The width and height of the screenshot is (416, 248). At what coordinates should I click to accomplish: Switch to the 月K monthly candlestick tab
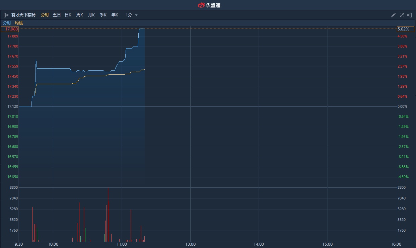(91, 15)
